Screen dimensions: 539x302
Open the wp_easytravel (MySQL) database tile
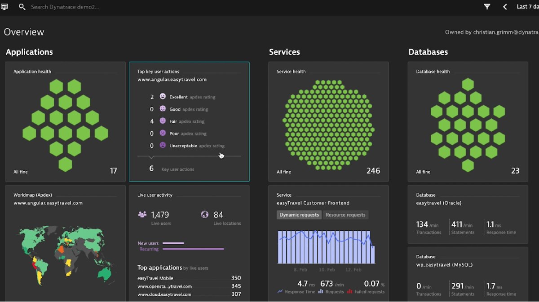pyautogui.click(x=468, y=274)
